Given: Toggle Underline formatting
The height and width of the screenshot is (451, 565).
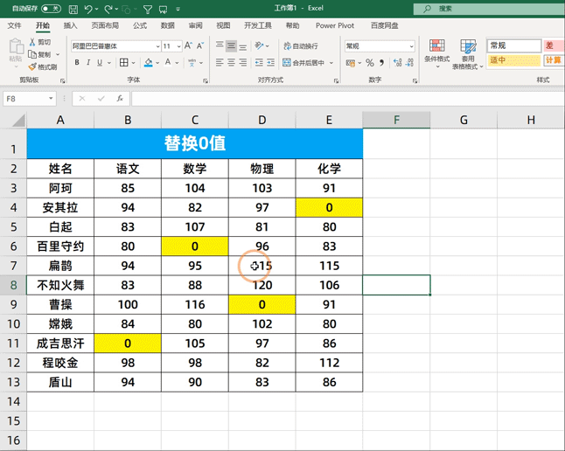Looking at the screenshot, I should (100, 62).
